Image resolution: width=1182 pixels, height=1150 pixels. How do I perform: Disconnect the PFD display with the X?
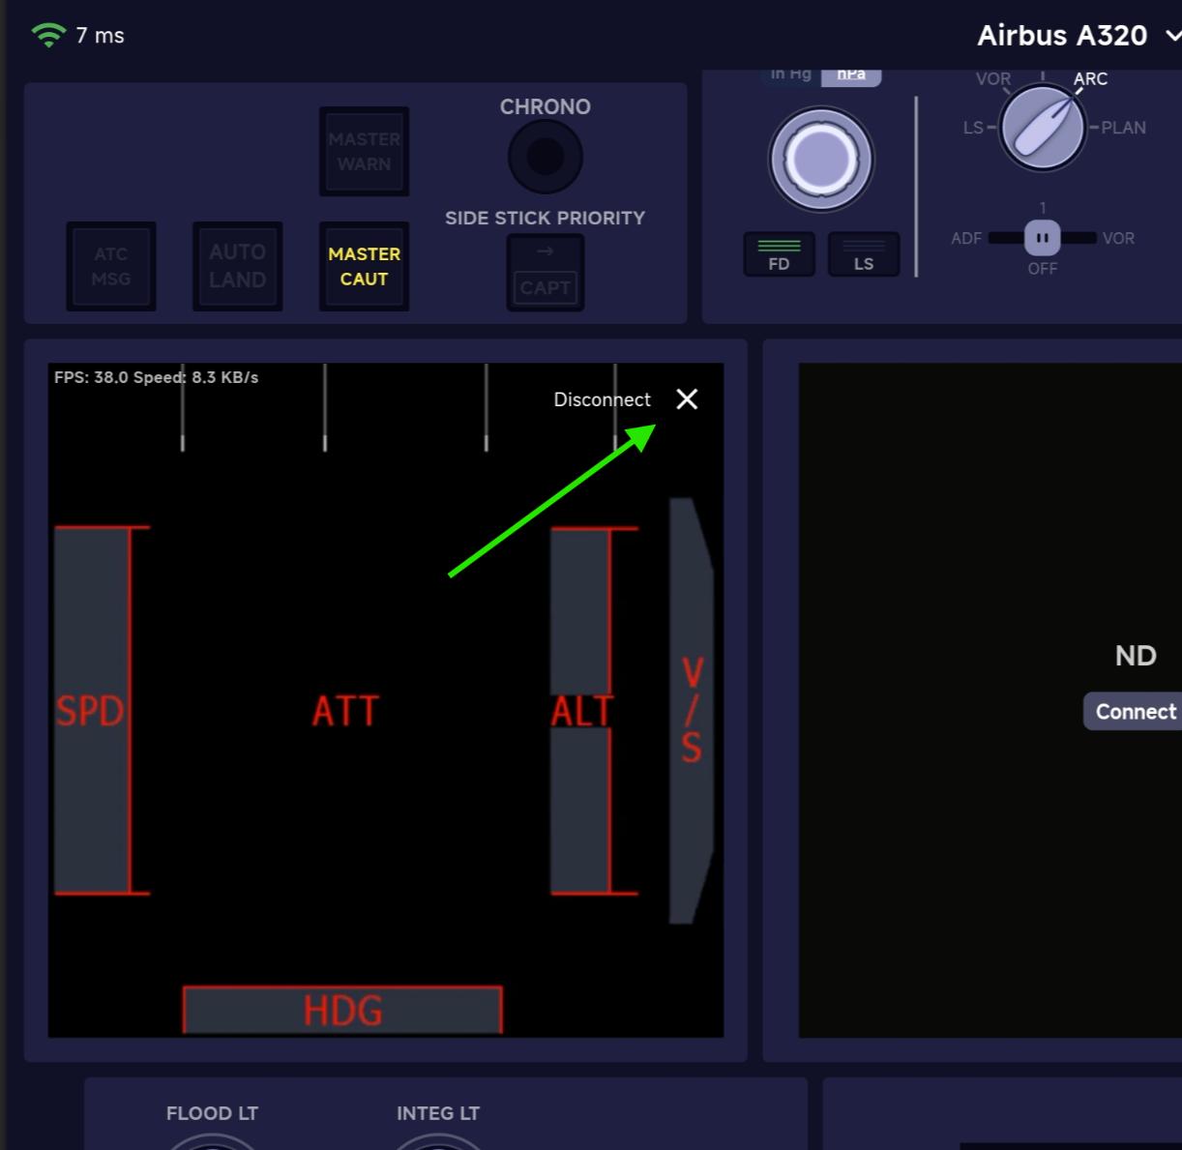click(x=687, y=399)
